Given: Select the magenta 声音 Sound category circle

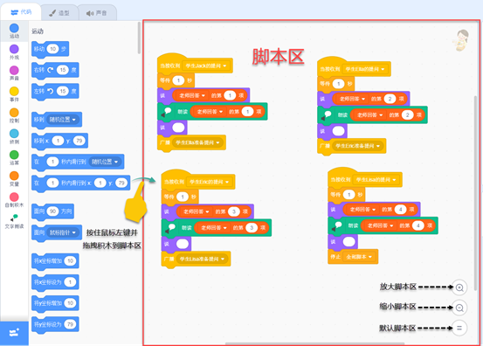Looking at the screenshot, I should click(x=14, y=70).
